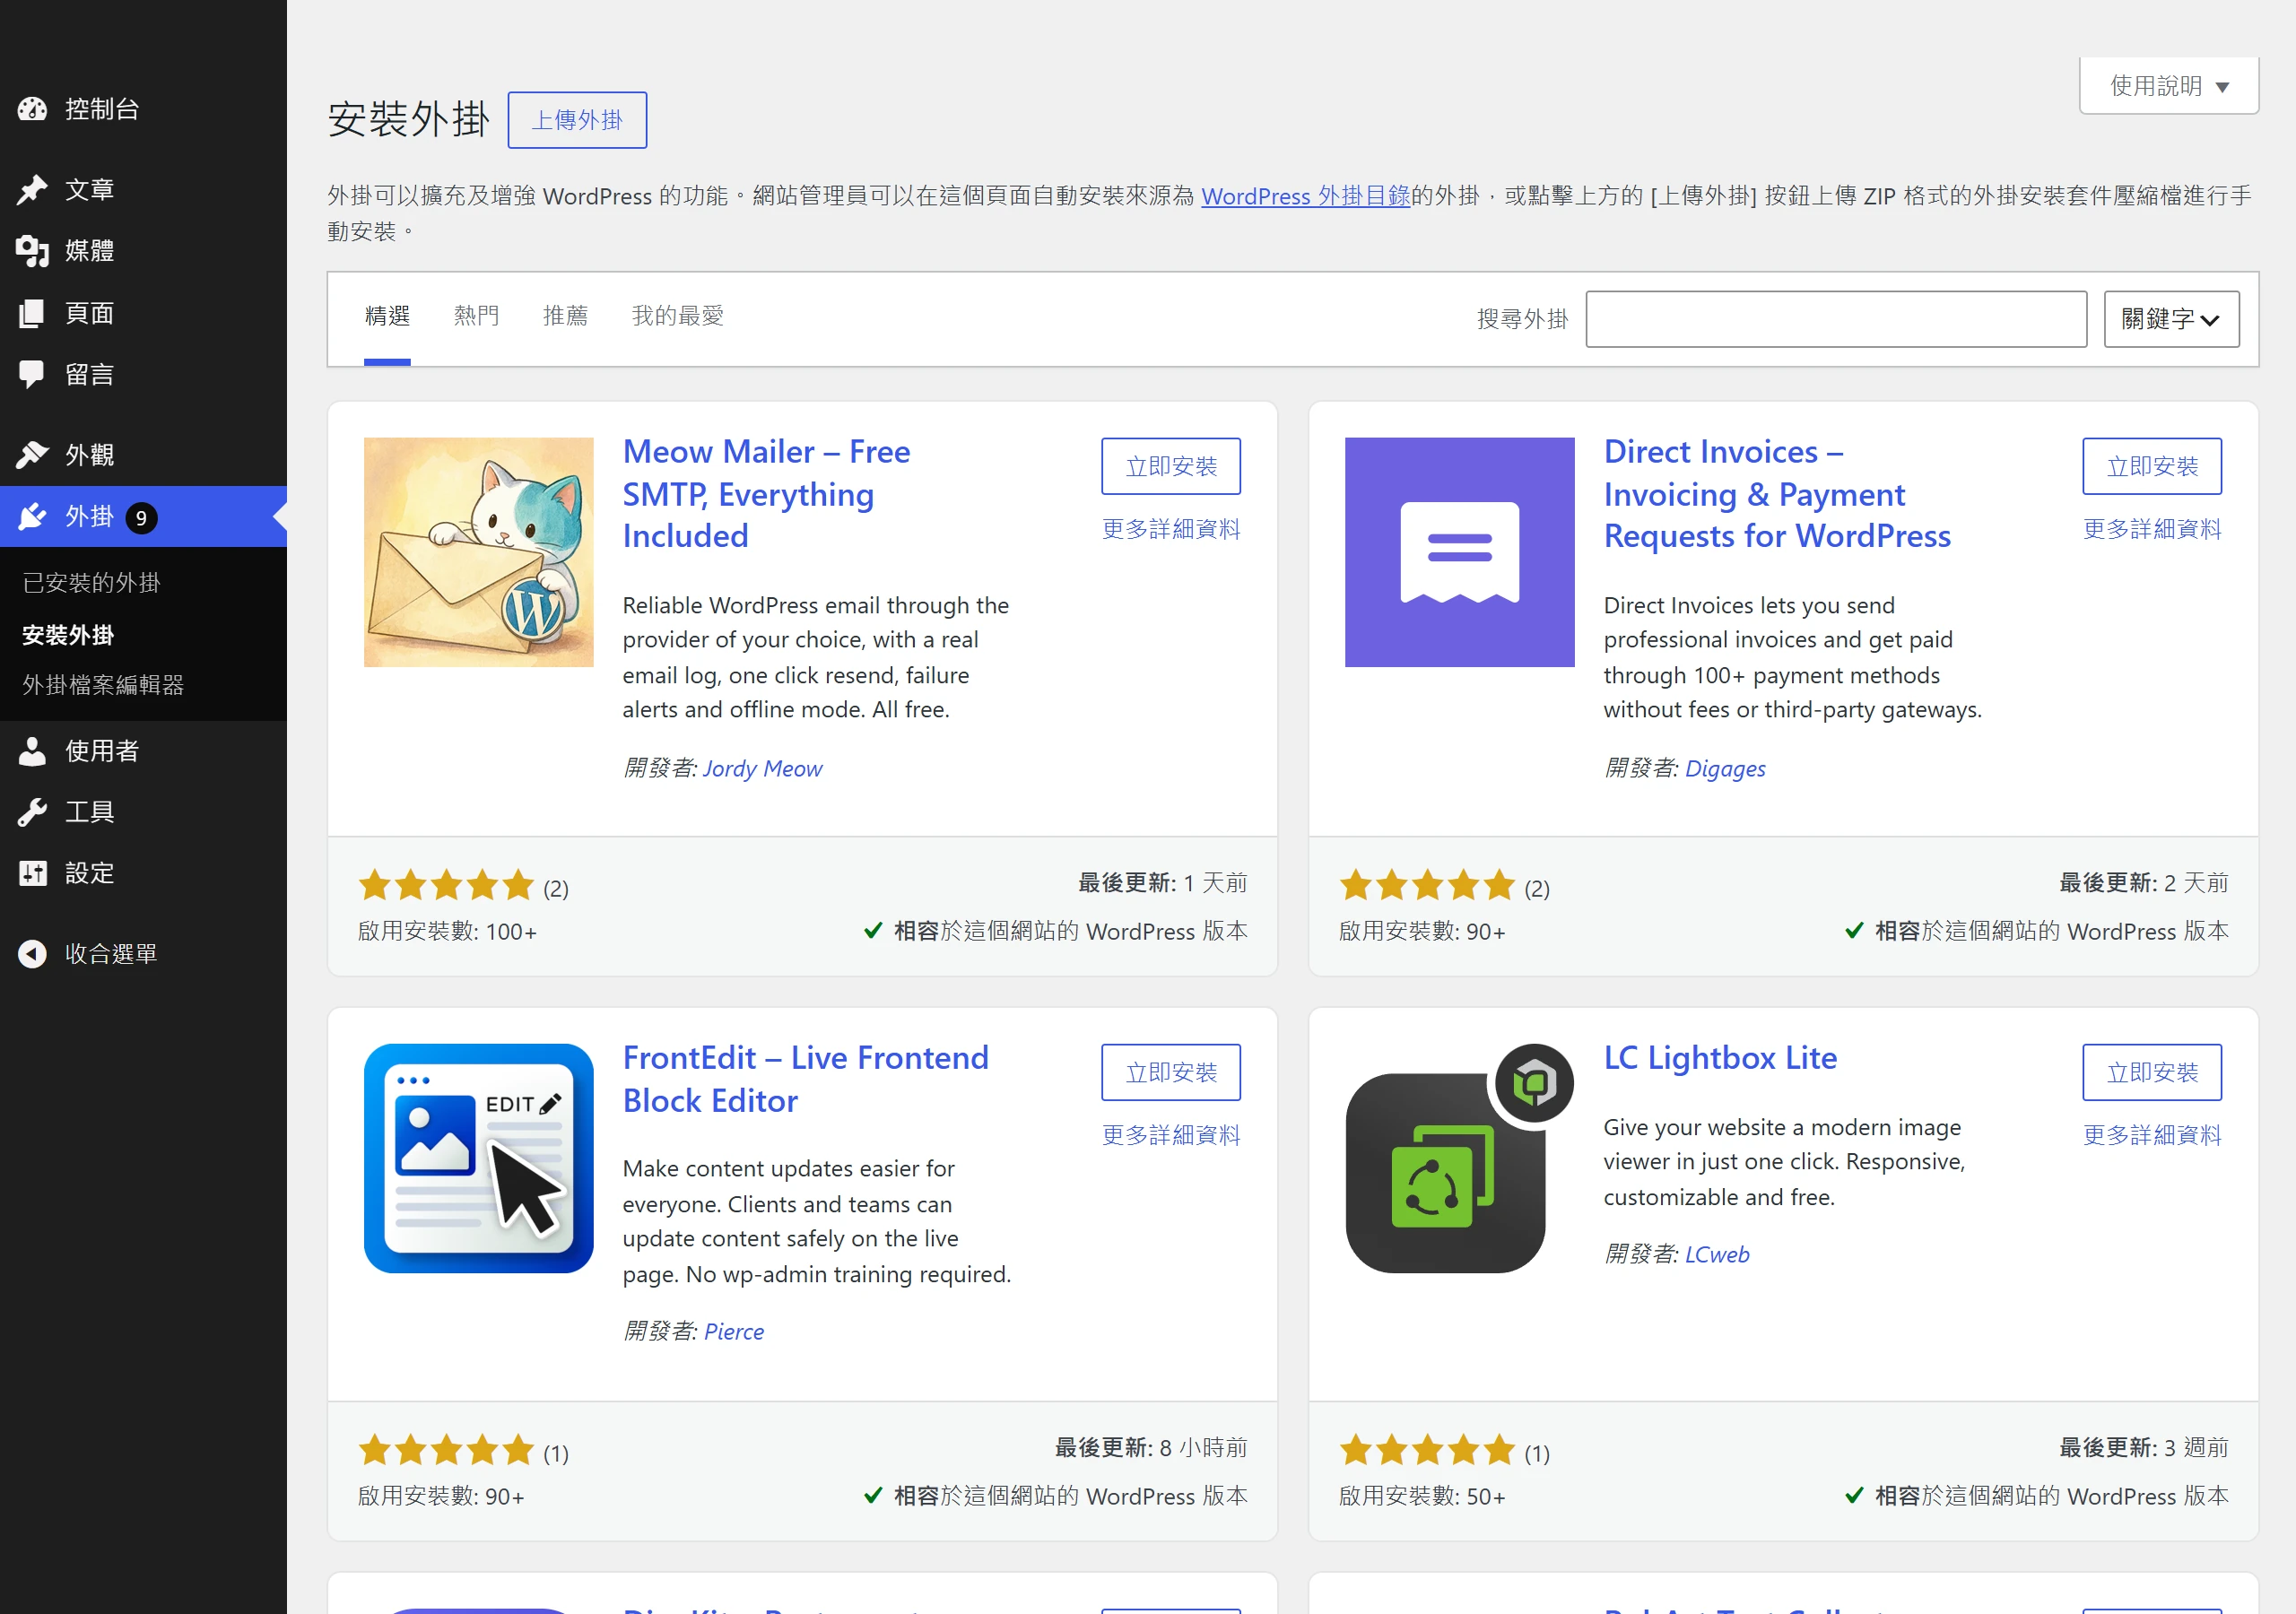Open developer link Digages

[x=1725, y=768]
